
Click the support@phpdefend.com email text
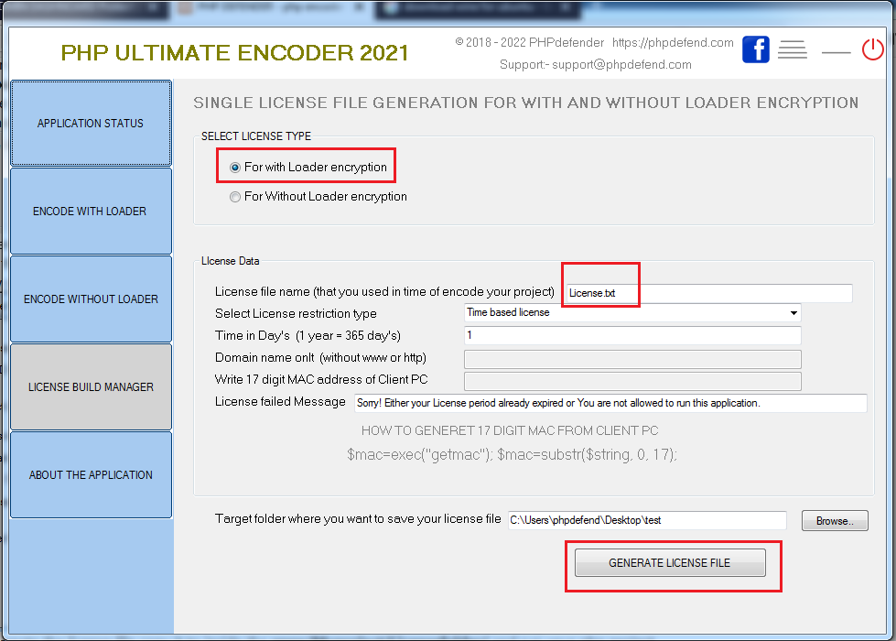[621, 65]
